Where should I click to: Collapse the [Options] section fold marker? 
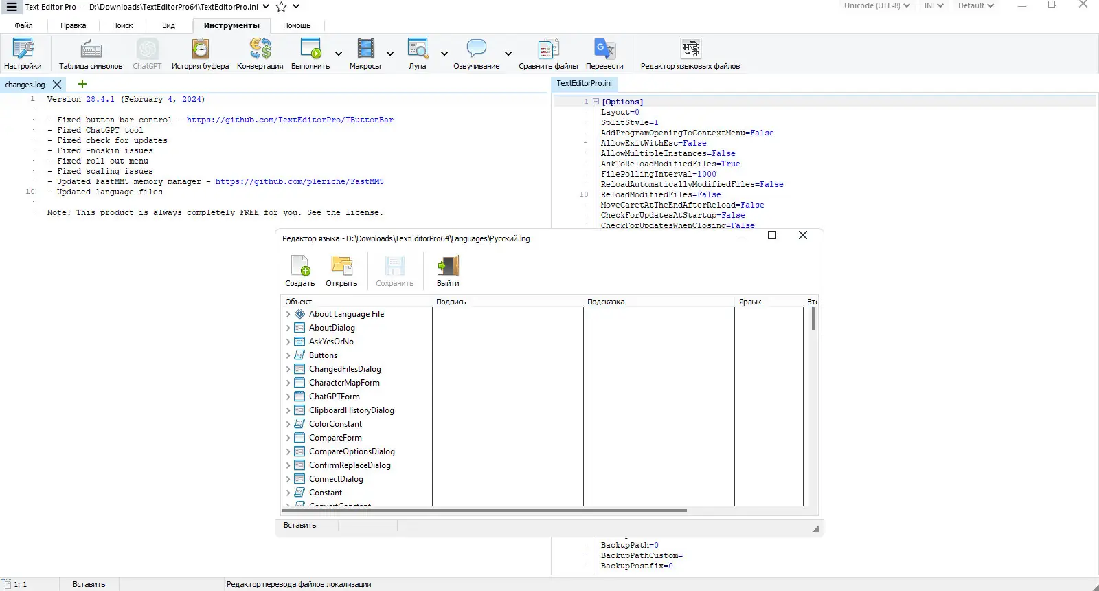click(x=596, y=102)
